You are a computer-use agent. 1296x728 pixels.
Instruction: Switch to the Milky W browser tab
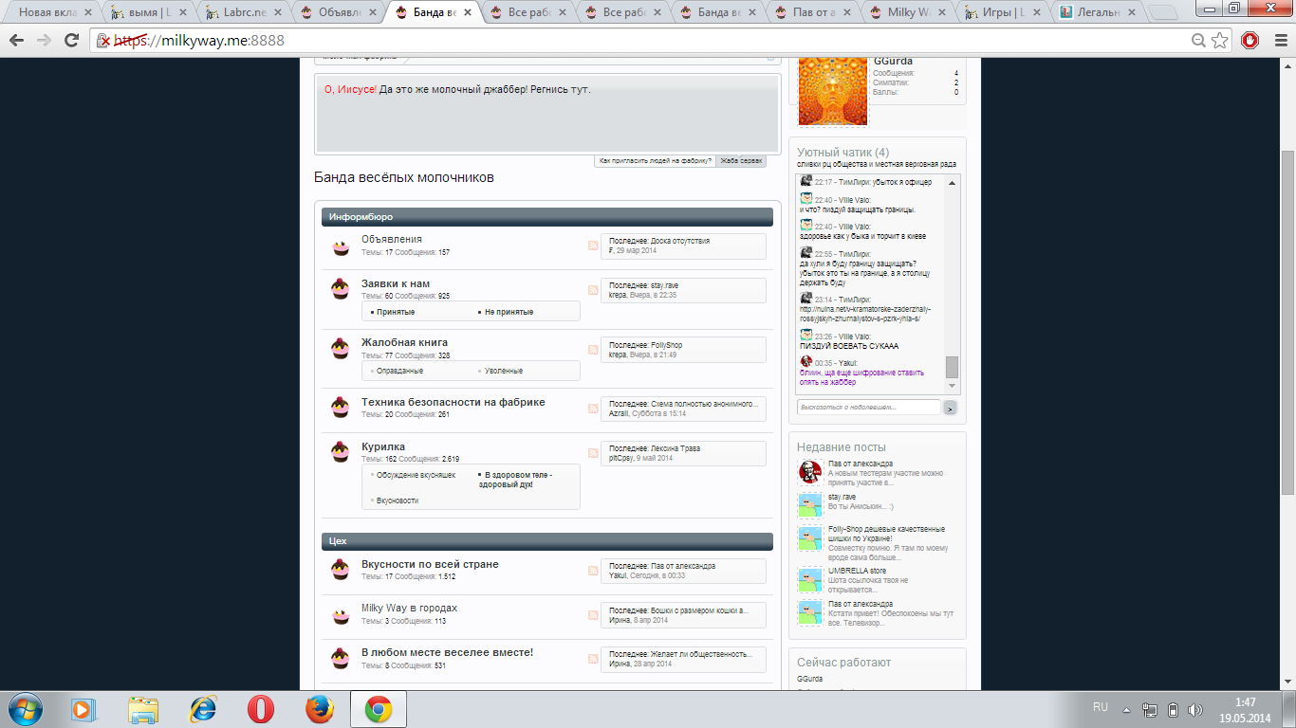(905, 12)
